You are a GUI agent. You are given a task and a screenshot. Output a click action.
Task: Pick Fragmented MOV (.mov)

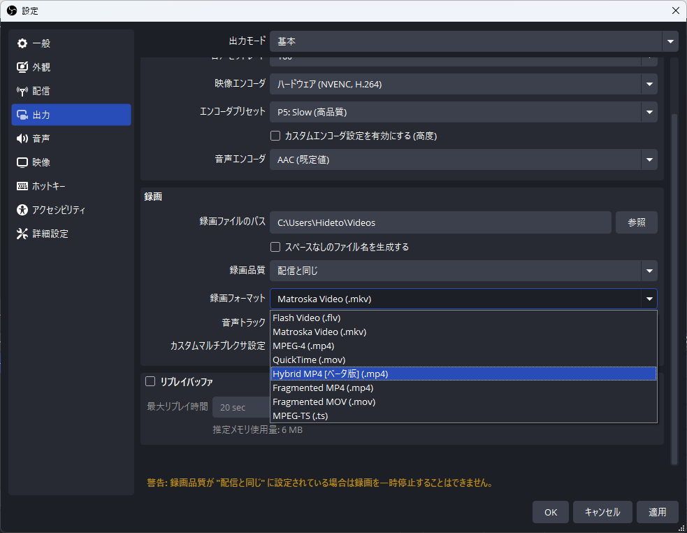pyautogui.click(x=463, y=401)
